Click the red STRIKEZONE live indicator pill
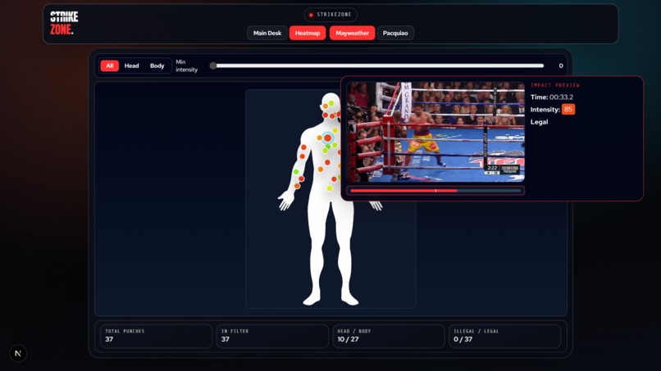Image resolution: width=661 pixels, height=371 pixels. [x=330, y=15]
